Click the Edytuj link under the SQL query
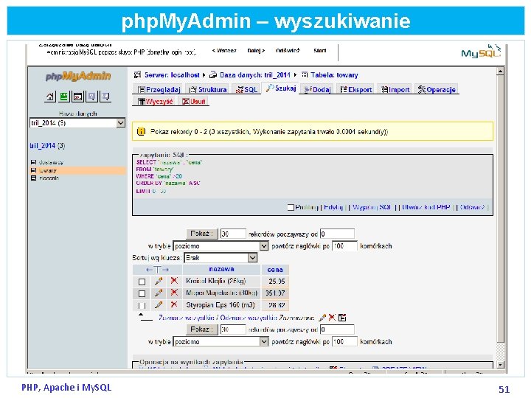 tap(333, 207)
